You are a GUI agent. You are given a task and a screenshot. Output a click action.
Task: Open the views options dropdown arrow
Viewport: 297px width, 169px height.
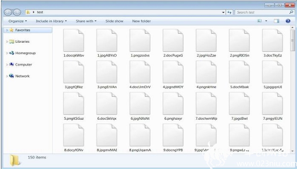(266, 21)
